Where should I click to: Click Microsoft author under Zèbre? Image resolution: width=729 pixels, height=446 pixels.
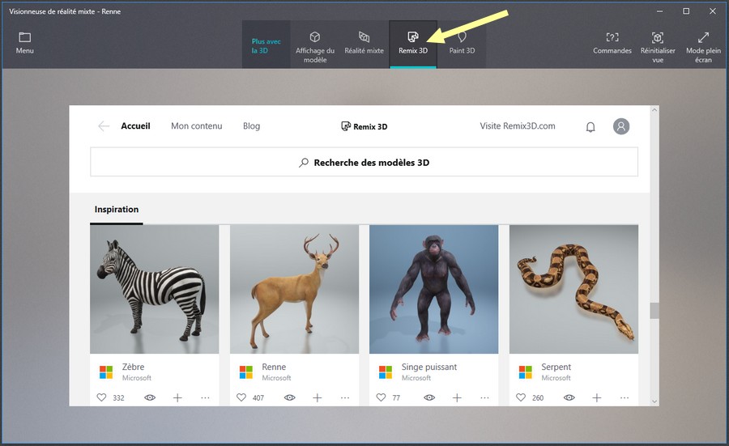[x=137, y=378]
